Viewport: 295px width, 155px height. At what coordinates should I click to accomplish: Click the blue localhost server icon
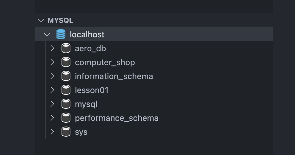tap(61, 34)
